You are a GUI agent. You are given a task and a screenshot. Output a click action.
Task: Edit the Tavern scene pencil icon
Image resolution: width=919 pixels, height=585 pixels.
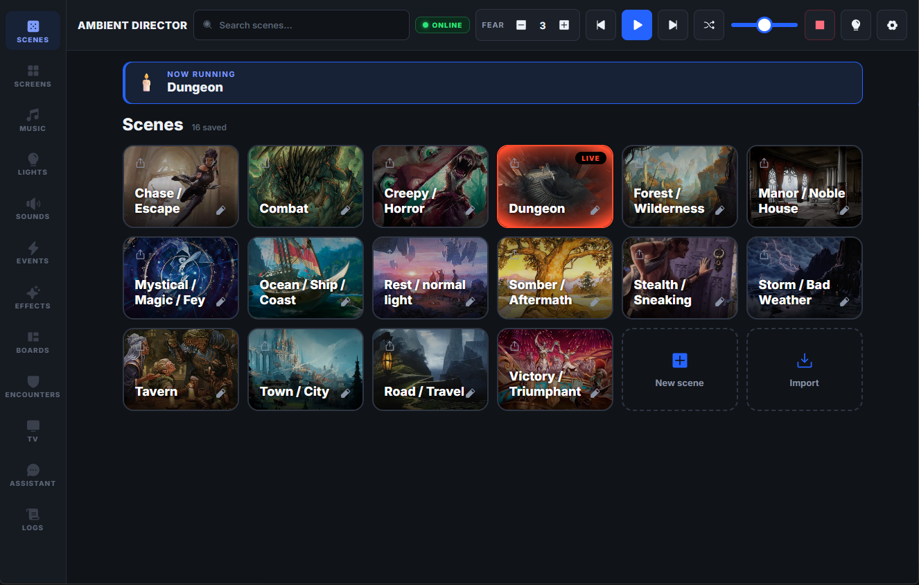[x=220, y=393]
